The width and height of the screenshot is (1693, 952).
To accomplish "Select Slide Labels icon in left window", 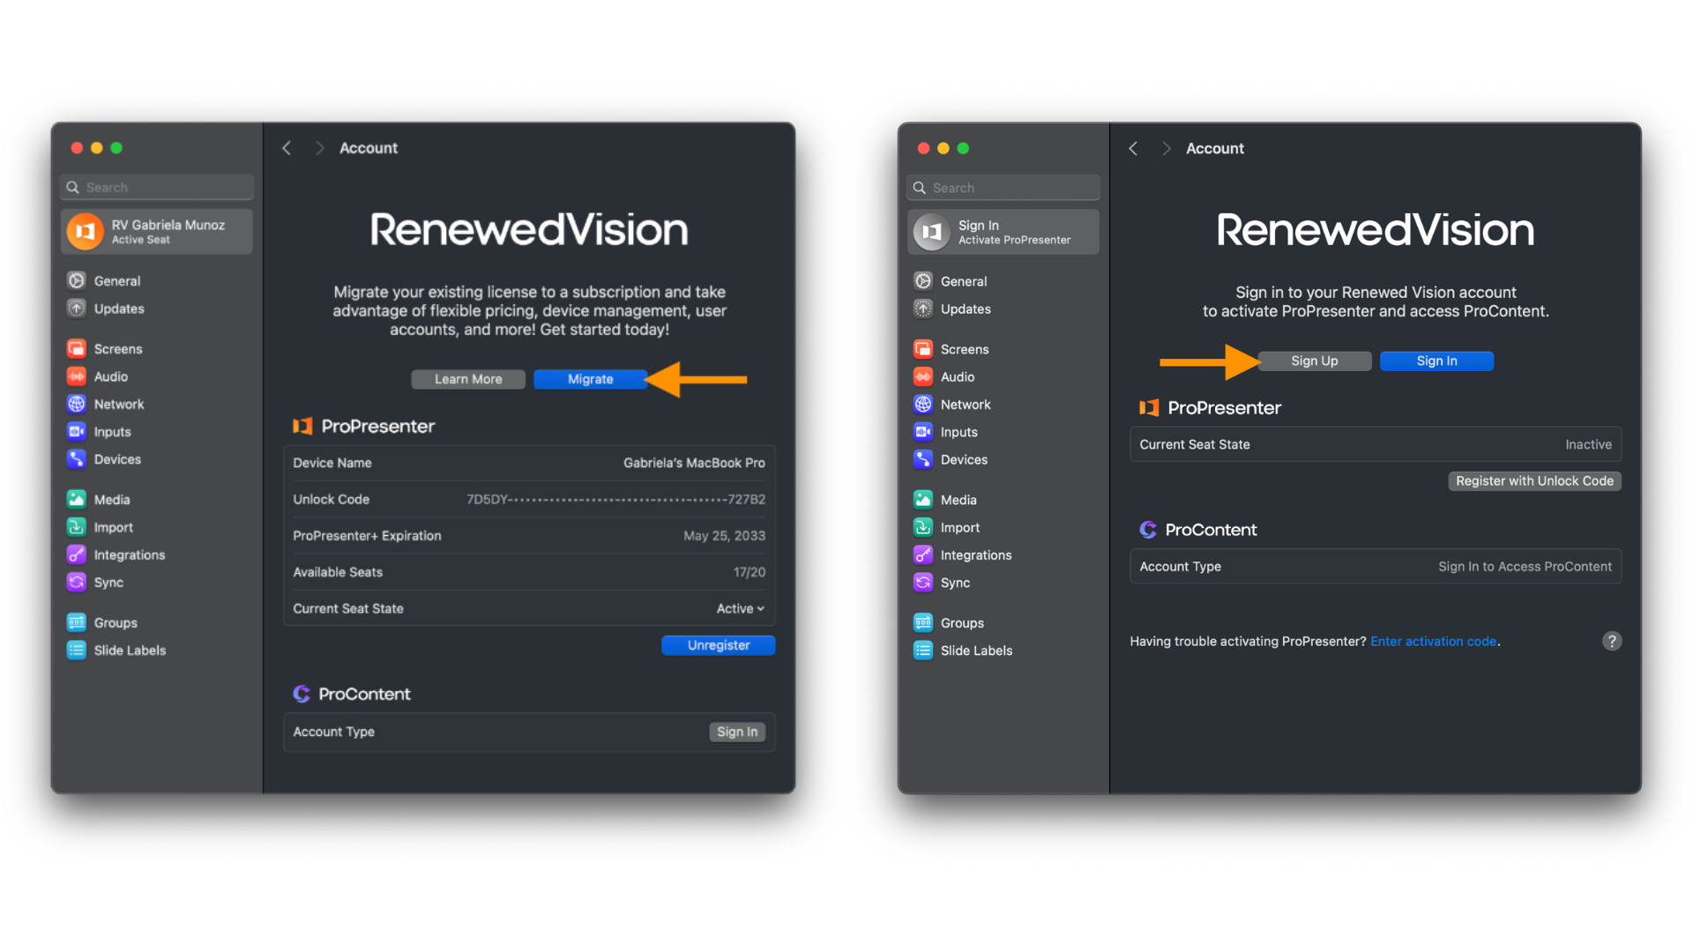I will click(77, 650).
